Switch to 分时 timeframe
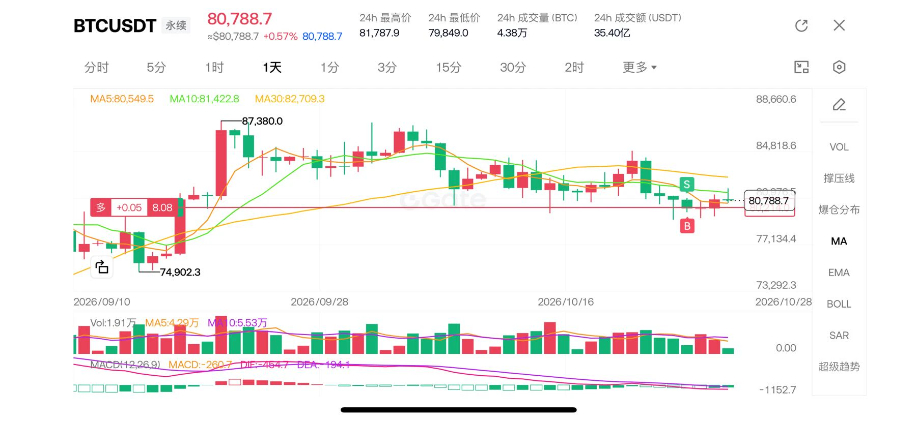Viewport: 917px width, 421px height. [x=97, y=67]
